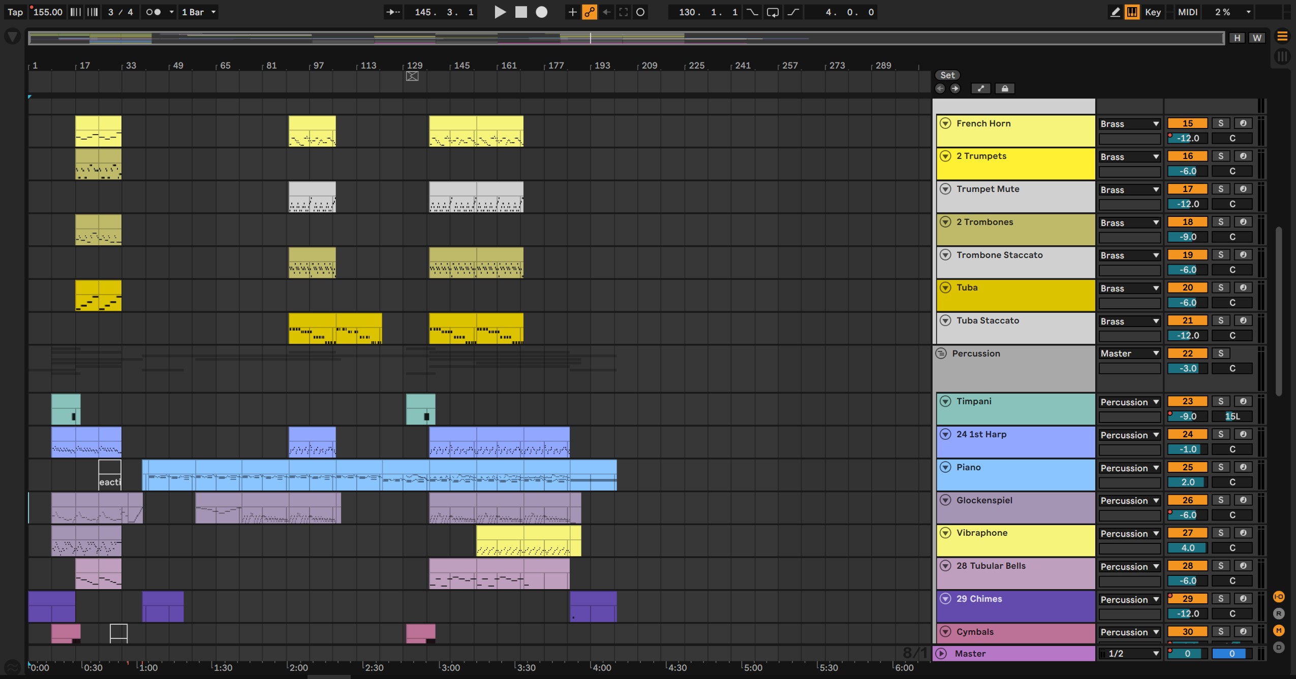Solo the French Horn track
Image resolution: width=1296 pixels, height=679 pixels.
click(x=1221, y=123)
